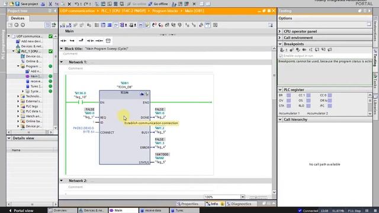Expand Network 2 using its triangle
This screenshot has width=379, height=213.
coord(62,180)
